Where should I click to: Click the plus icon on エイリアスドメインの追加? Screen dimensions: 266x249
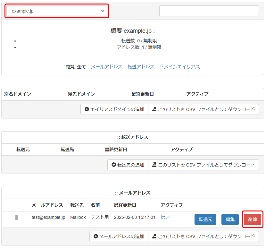(87, 109)
